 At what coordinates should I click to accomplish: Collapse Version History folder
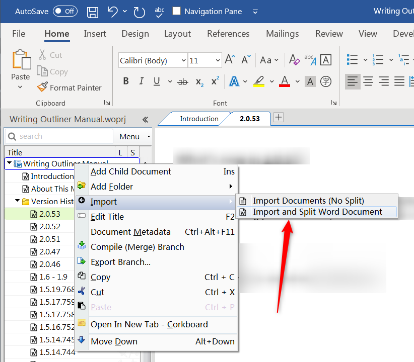coord(17,201)
